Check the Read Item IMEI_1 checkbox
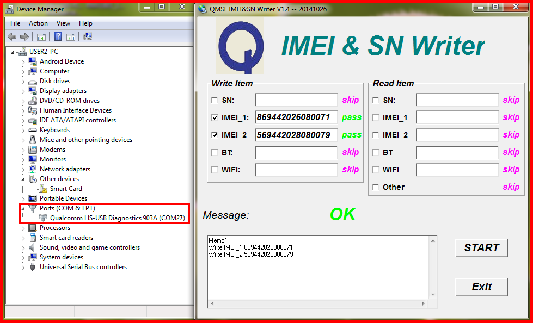Viewport: 533px width, 323px height. 376,117
